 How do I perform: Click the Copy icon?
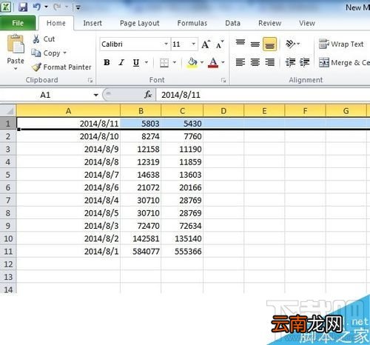click(x=36, y=53)
